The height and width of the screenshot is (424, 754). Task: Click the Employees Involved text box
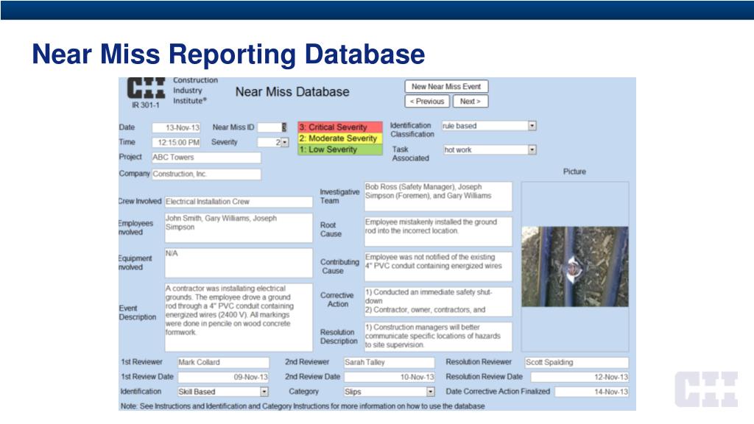click(239, 228)
